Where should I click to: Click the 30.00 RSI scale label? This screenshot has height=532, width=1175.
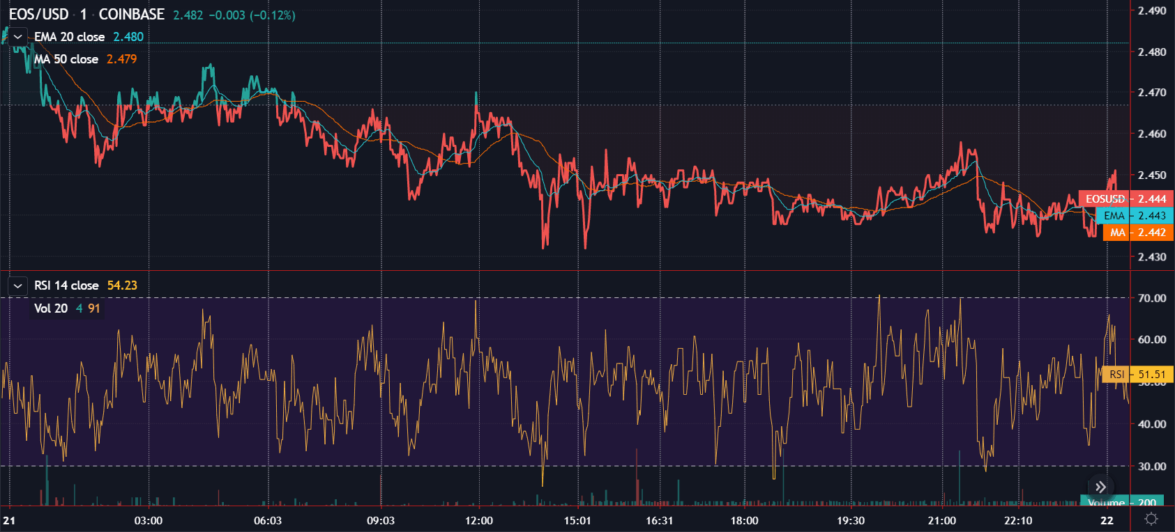[x=1152, y=467]
